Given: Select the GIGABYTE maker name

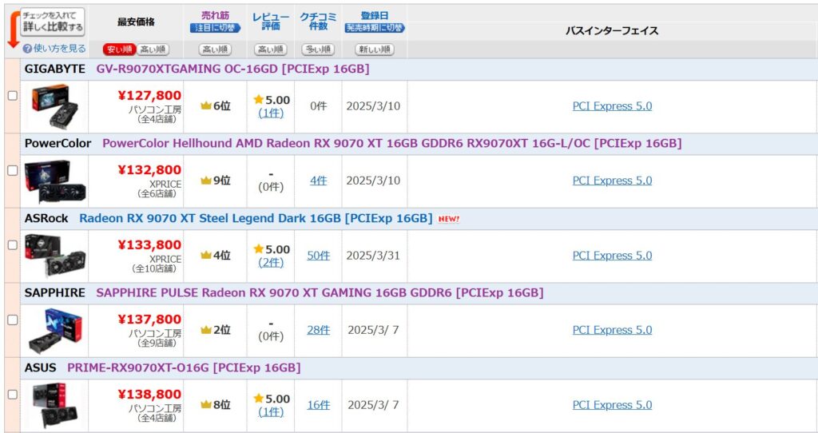Looking at the screenshot, I should click(x=55, y=69).
